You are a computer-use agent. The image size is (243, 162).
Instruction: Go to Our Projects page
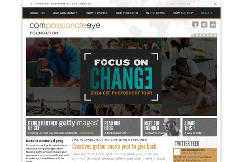[x=127, y=13]
